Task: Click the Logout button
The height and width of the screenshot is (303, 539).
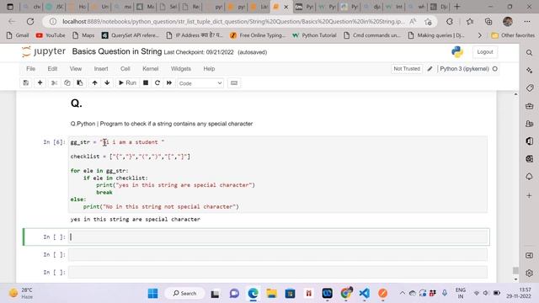Action: [x=485, y=52]
